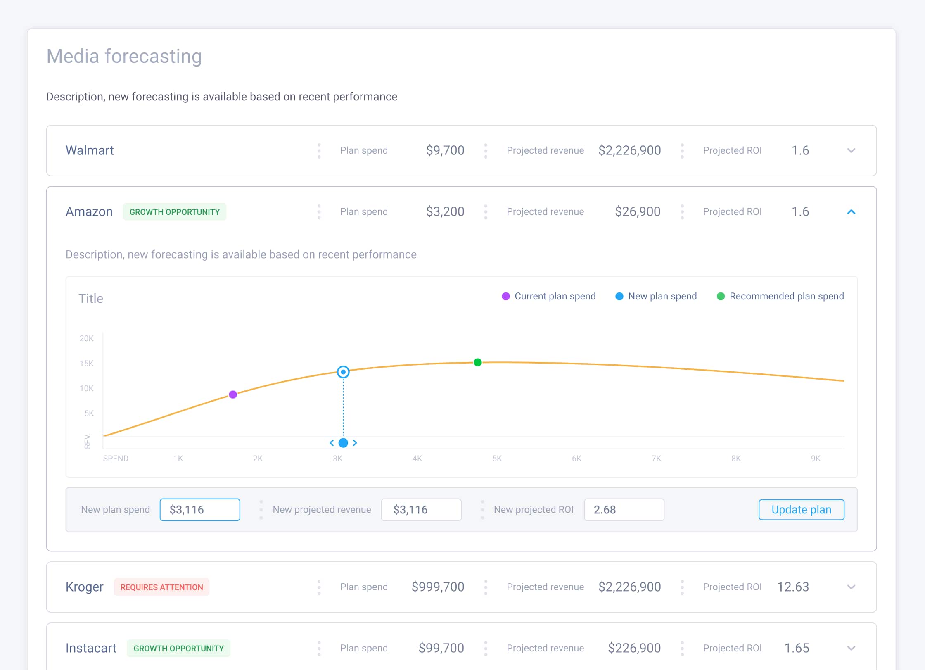The height and width of the screenshot is (670, 925).
Task: Click the Update plan button
Action: (801, 509)
